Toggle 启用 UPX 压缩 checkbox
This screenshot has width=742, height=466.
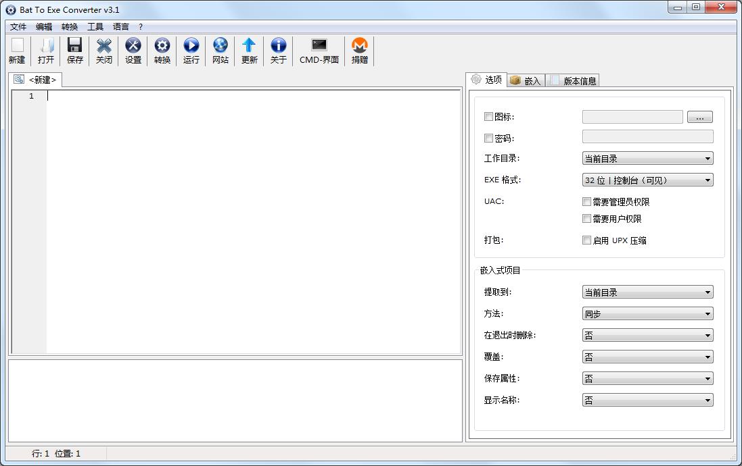click(587, 240)
